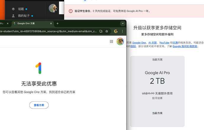Close the Google One 方案 tab
The image size is (204, 130).
[51, 23]
